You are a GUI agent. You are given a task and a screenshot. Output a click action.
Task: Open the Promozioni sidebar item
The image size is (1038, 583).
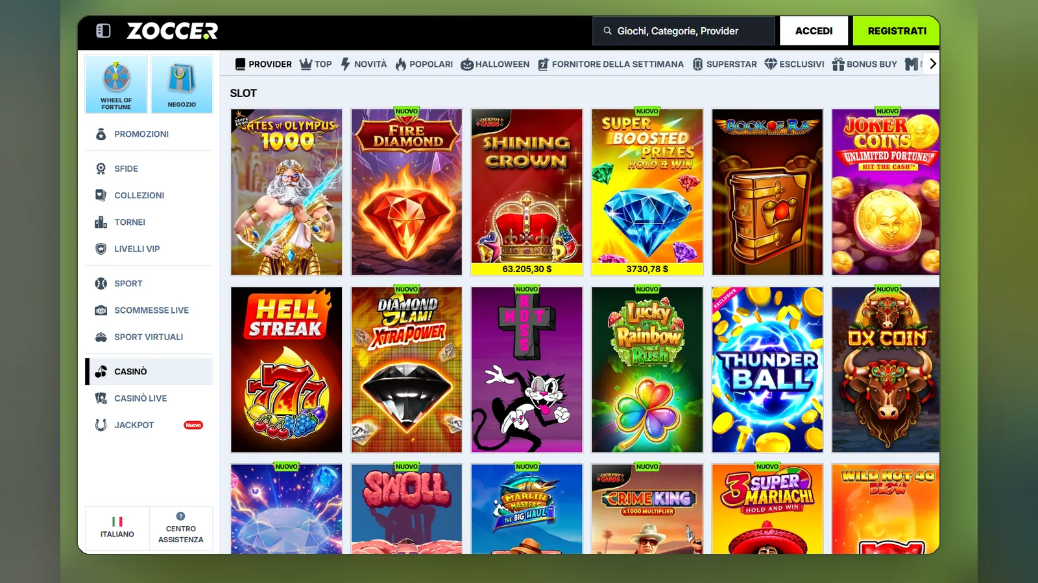[149, 134]
